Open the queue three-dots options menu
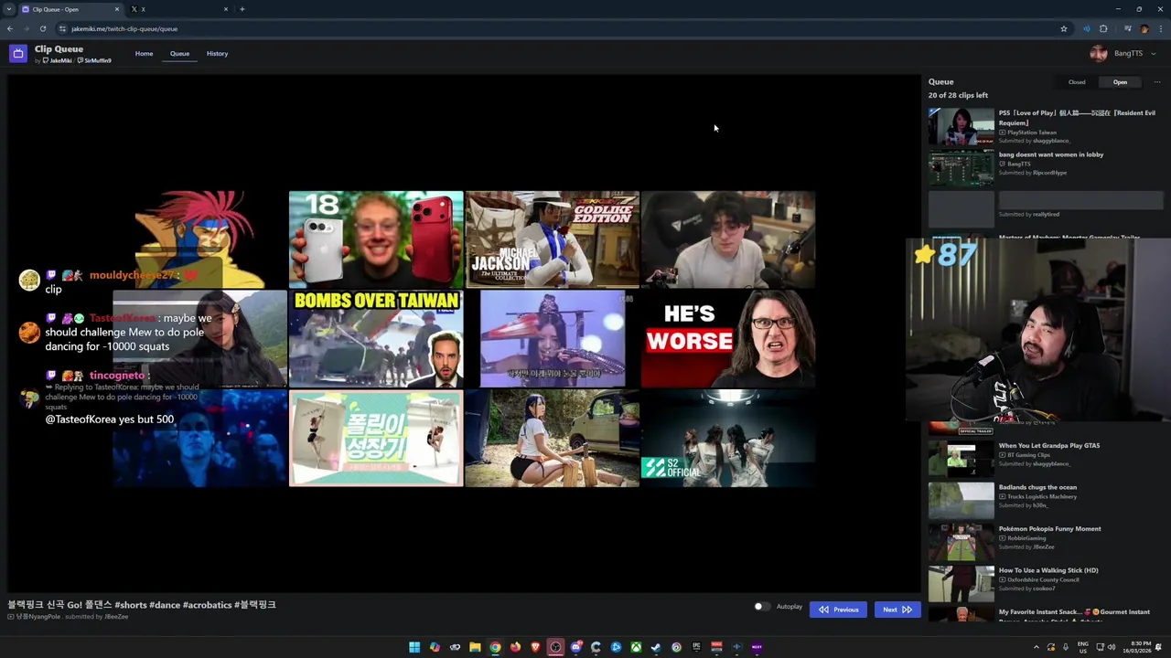The width and height of the screenshot is (1171, 658). pos(1156,82)
